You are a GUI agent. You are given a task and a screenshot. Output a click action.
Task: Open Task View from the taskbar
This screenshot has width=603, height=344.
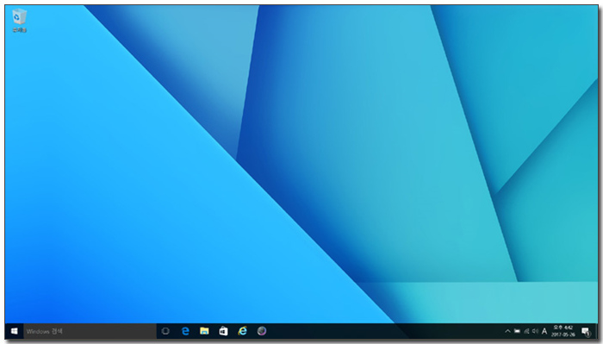[165, 331]
